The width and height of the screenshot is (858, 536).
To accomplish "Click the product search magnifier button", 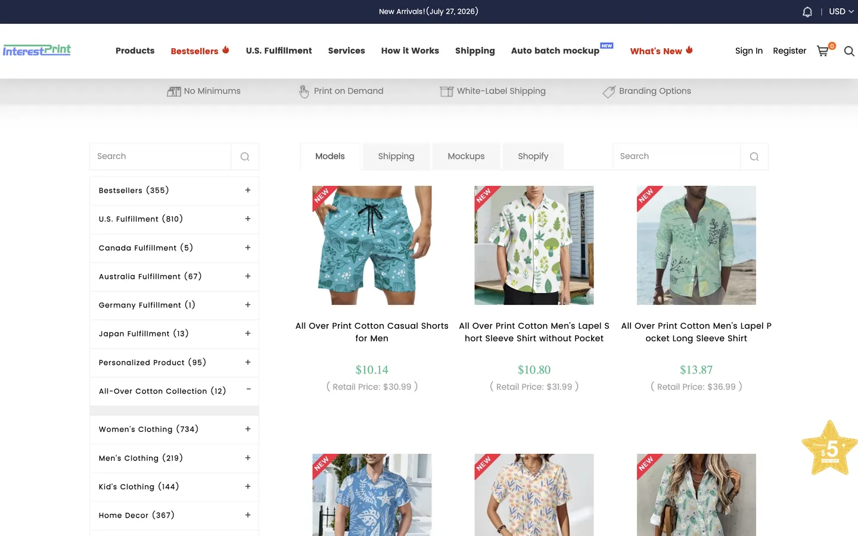I will click(x=754, y=157).
